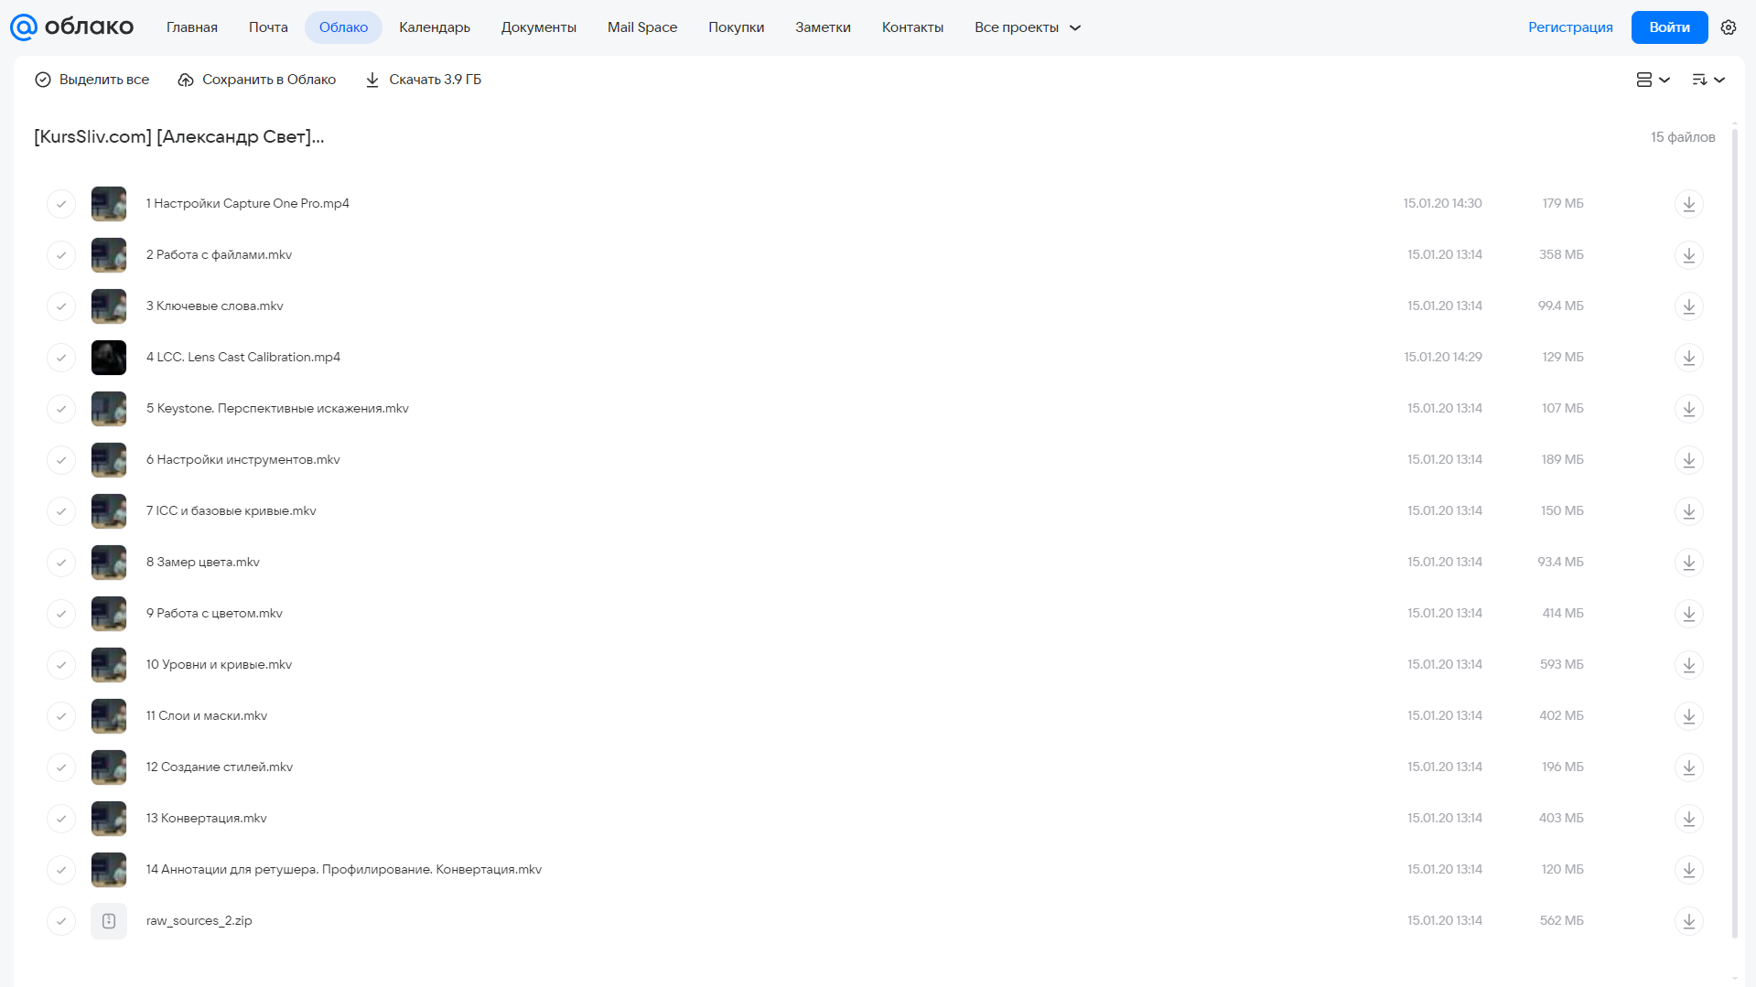The image size is (1756, 987).
Task: Download 13 Конвертация.mkv via arrow icon
Action: click(x=1688, y=819)
